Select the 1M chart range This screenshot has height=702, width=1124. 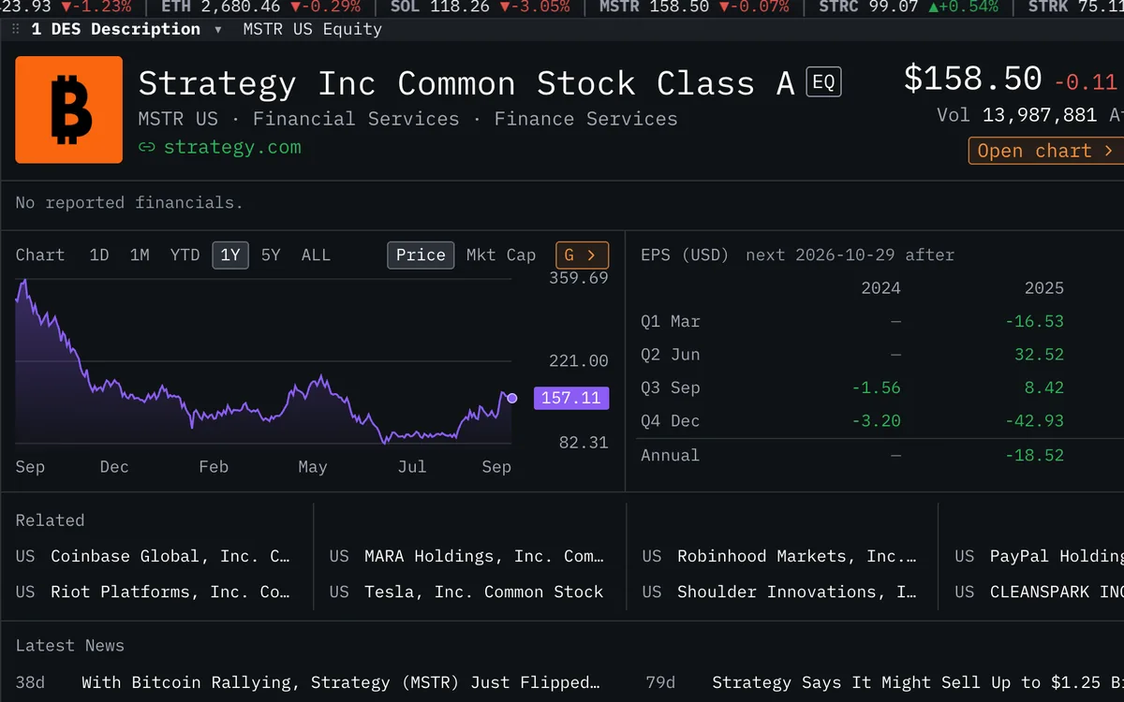coord(140,255)
